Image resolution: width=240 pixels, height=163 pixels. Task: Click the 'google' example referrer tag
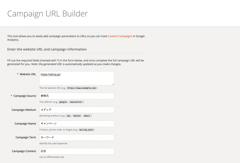click(63, 102)
